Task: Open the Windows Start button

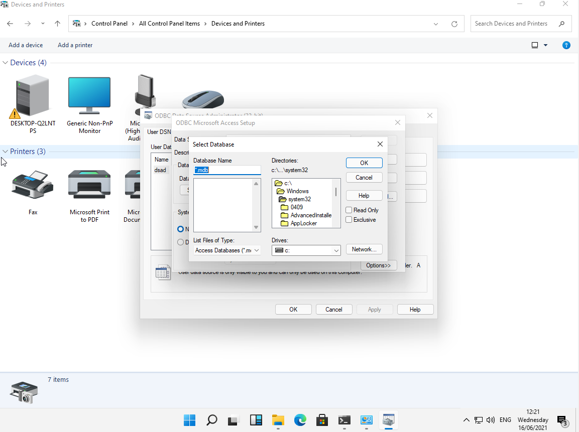Action: pyautogui.click(x=189, y=420)
